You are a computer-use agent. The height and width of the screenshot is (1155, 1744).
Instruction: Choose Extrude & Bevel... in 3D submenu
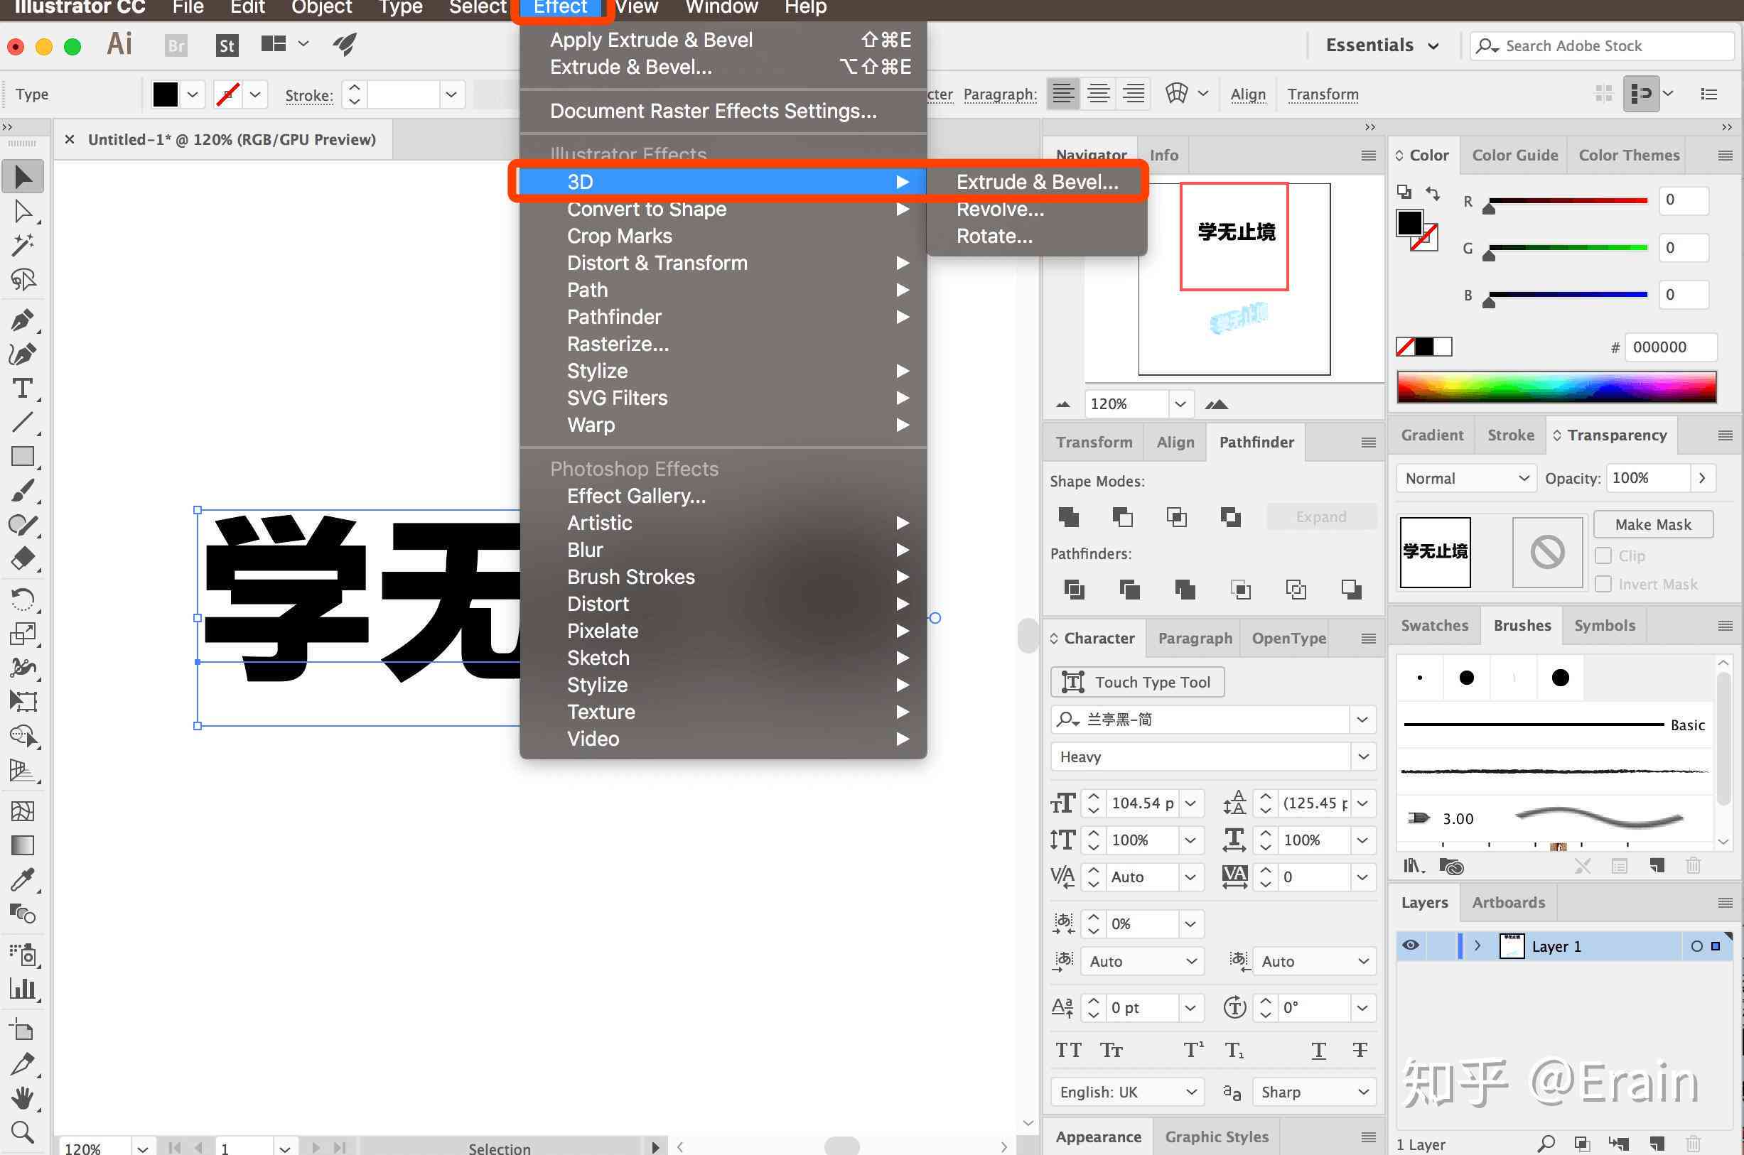(1037, 182)
